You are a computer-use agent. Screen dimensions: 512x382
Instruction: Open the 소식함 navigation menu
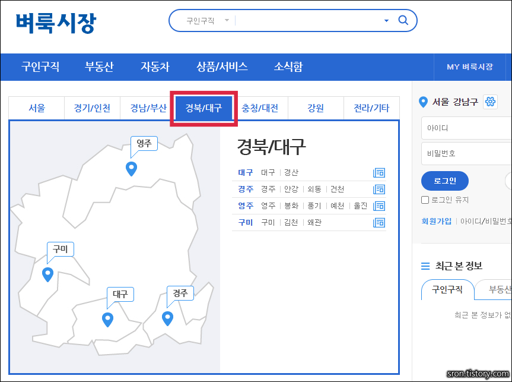click(x=288, y=67)
